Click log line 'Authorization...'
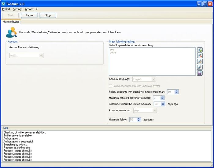214x168 pixels. [12, 139]
